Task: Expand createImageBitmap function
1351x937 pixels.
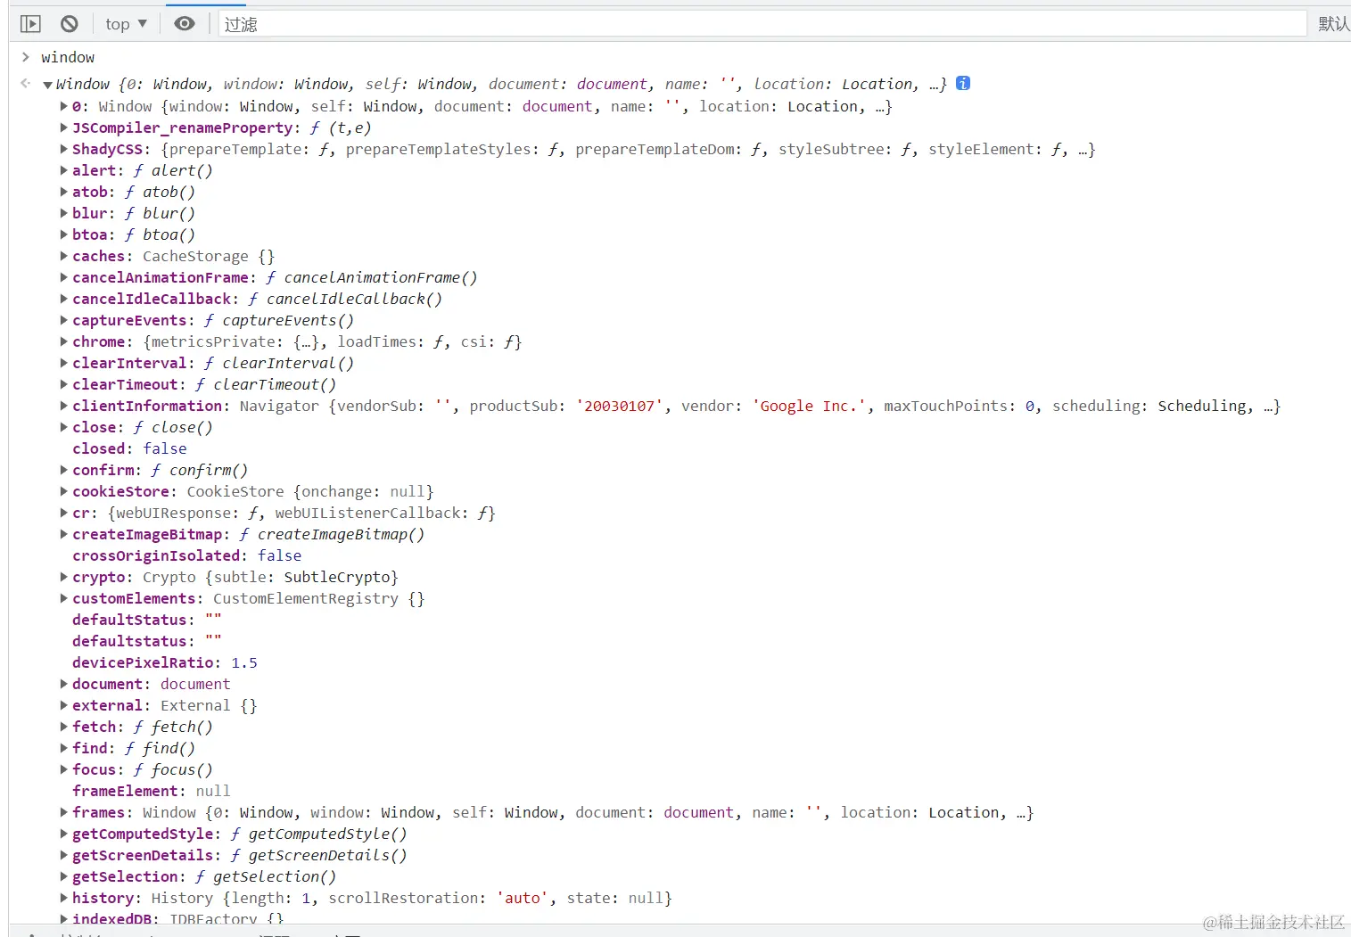Action: pyautogui.click(x=64, y=534)
